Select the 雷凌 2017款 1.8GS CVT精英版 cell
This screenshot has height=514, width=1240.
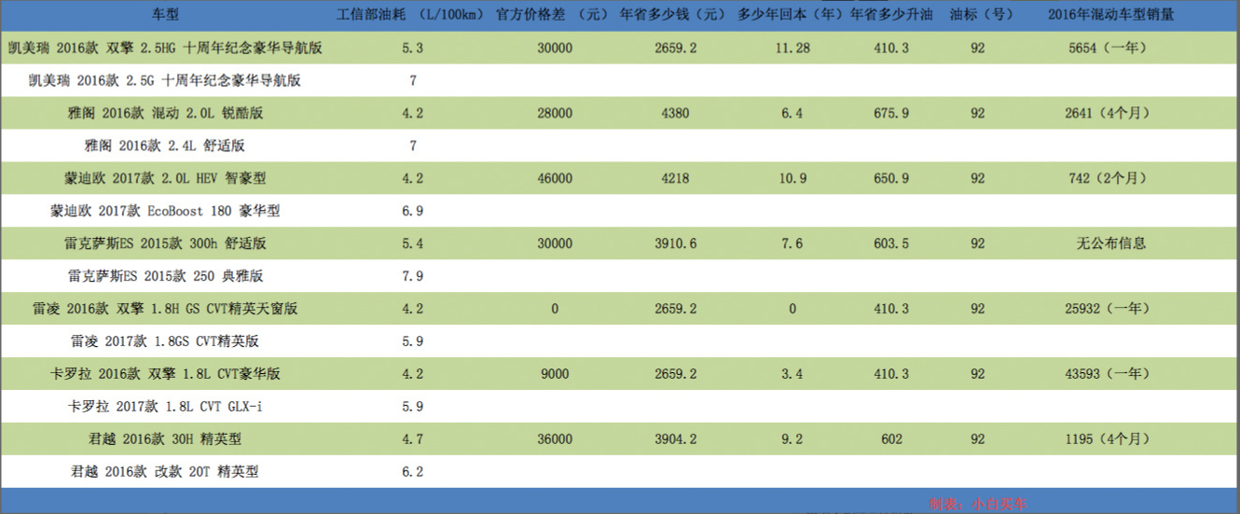pos(165,341)
